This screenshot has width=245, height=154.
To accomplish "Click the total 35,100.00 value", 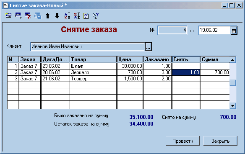I will [141, 117].
